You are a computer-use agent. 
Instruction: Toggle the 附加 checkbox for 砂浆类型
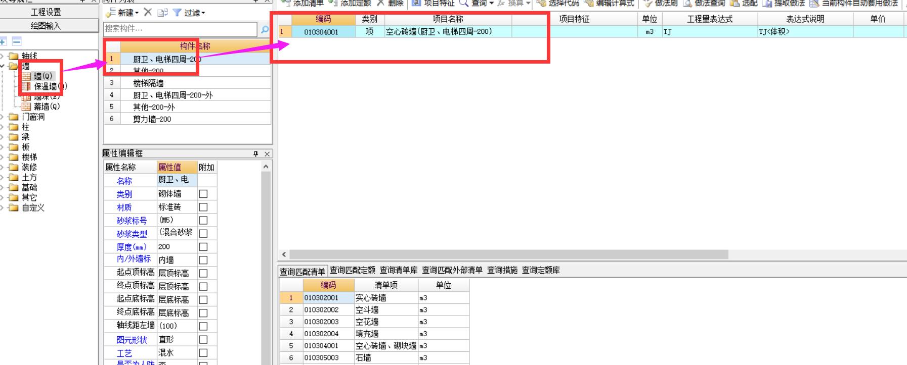tap(203, 233)
